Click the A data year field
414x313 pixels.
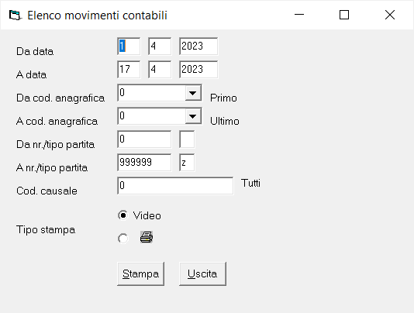[x=198, y=70]
